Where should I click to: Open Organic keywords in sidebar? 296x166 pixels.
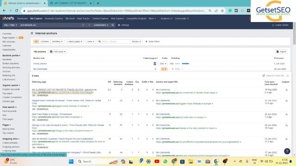click(11, 89)
